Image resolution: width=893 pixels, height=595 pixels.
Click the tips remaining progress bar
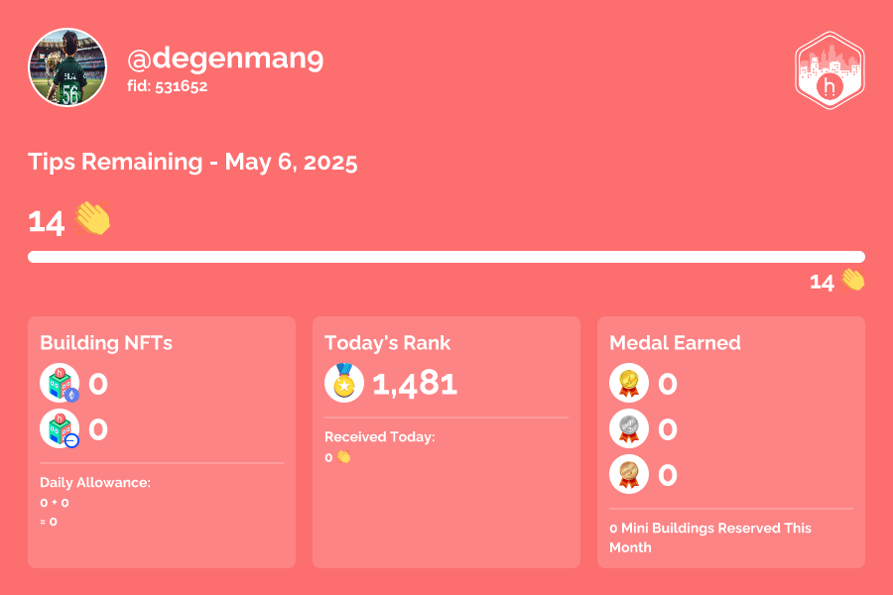pyautogui.click(x=446, y=257)
